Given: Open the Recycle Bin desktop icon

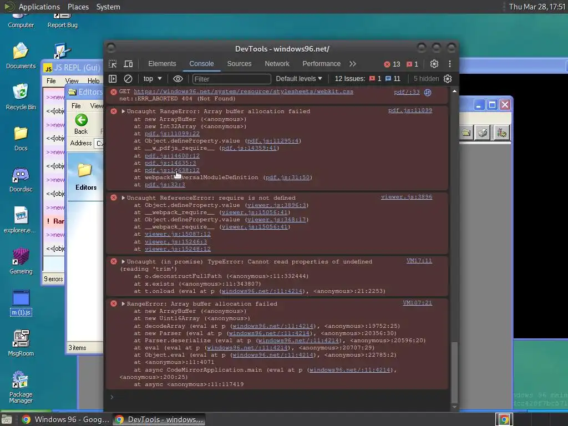Looking at the screenshot, I should point(21,97).
